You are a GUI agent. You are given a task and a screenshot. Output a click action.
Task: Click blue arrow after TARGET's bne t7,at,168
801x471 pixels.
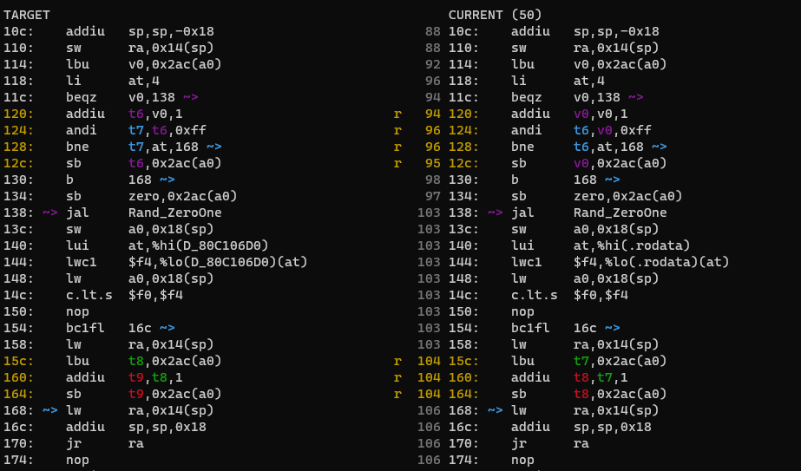213,147
